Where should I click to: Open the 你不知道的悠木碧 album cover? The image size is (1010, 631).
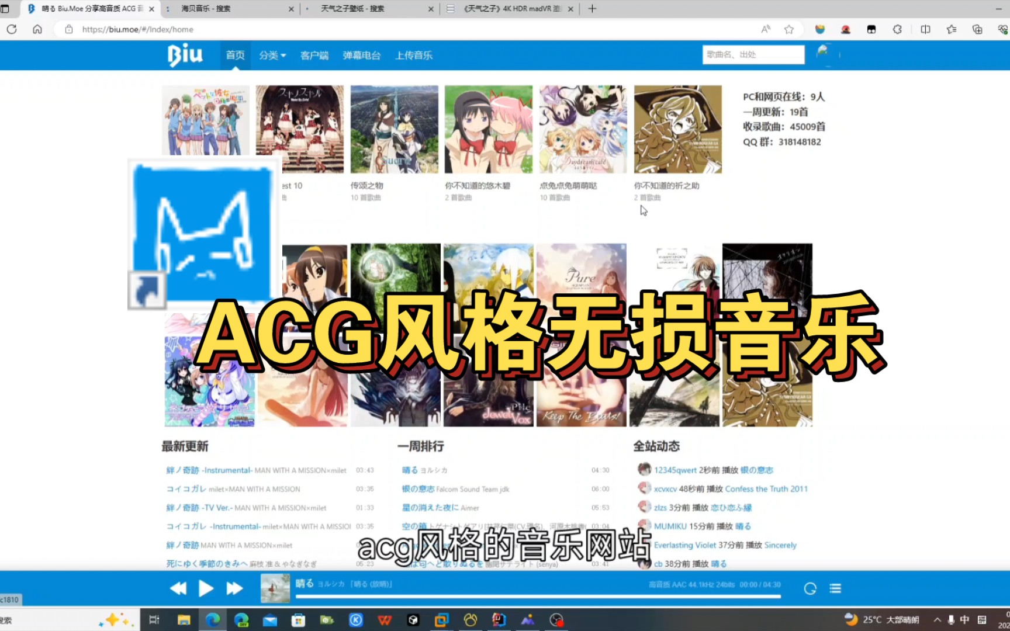tap(489, 129)
